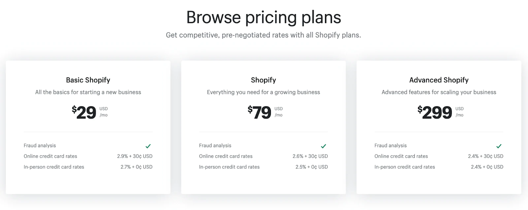Image resolution: width=528 pixels, height=210 pixels.
Task: Click the Advanced Shopify fraud analysis checkmark
Action: pyautogui.click(x=499, y=146)
